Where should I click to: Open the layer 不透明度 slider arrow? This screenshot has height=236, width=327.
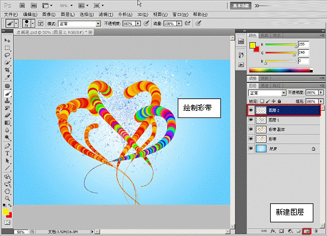click(x=321, y=93)
